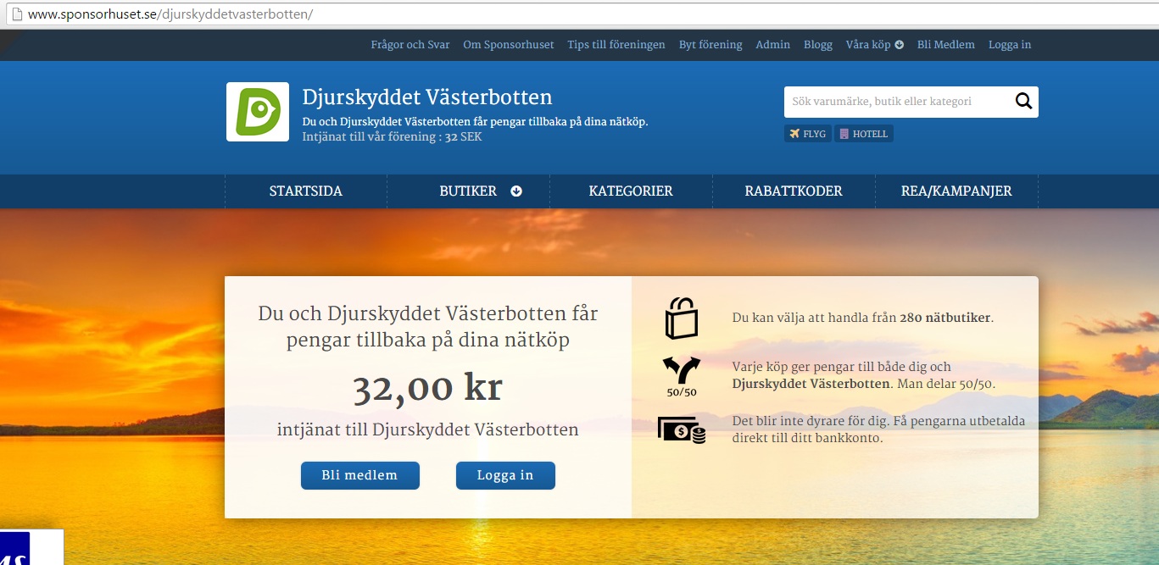Open the Frågor och Svar link
Viewport: 1159px width, 565px height.
(410, 45)
